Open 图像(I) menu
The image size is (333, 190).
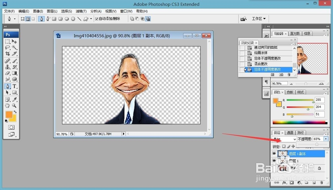(38, 11)
